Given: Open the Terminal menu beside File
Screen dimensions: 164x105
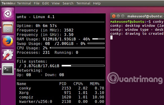Looking at the screenshot, I should [24, 3].
